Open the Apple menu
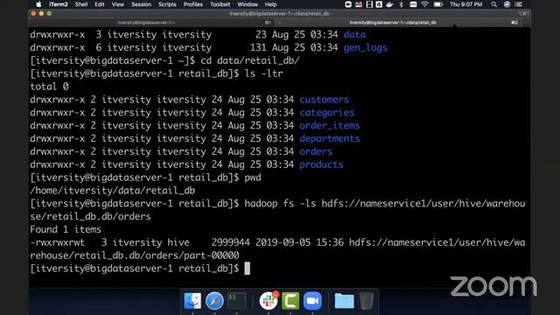Image resolution: width=560 pixels, height=315 pixels. coord(38,4)
